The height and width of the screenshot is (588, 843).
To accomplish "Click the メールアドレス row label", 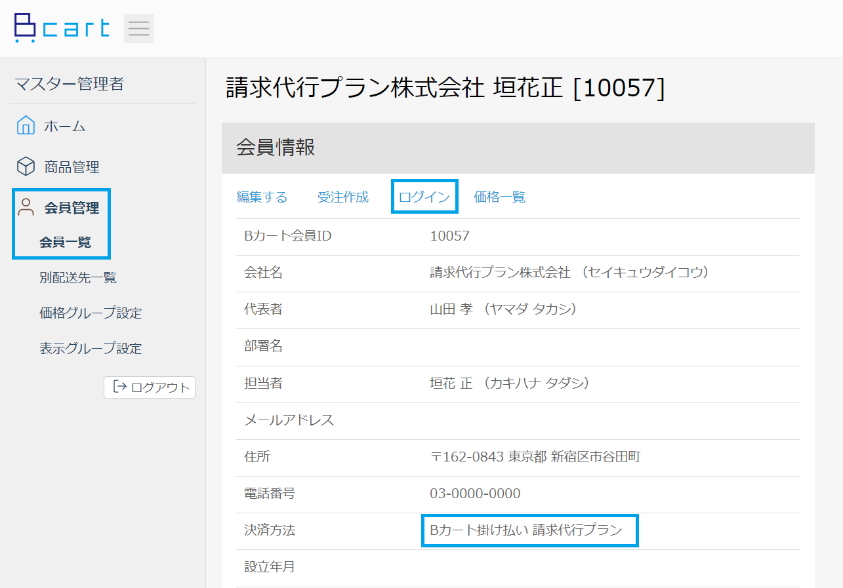I will pos(289,420).
